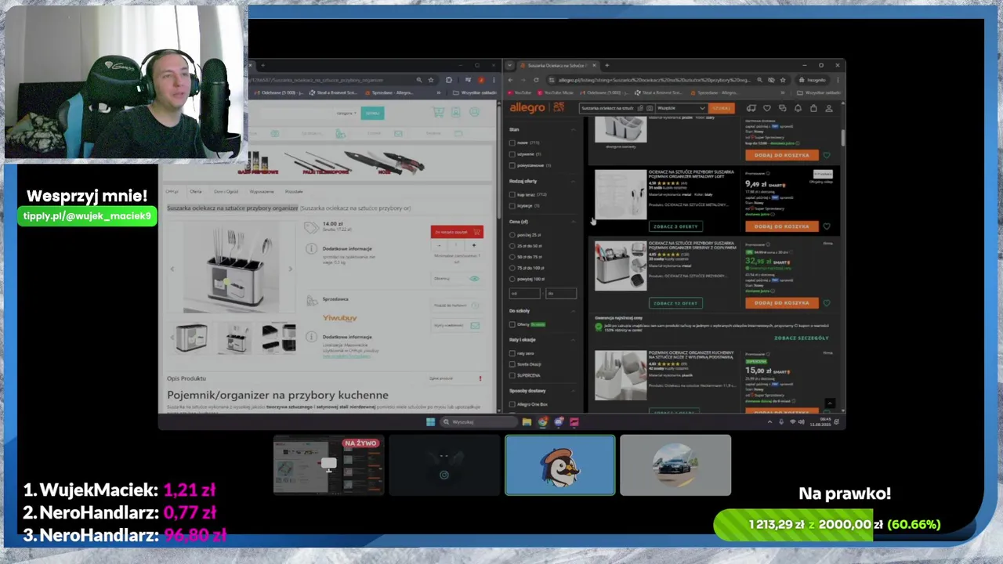Image resolution: width=1003 pixels, height=564 pixels.
Task: Bookmark the Allegro page with star icon
Action: [x=782, y=80]
